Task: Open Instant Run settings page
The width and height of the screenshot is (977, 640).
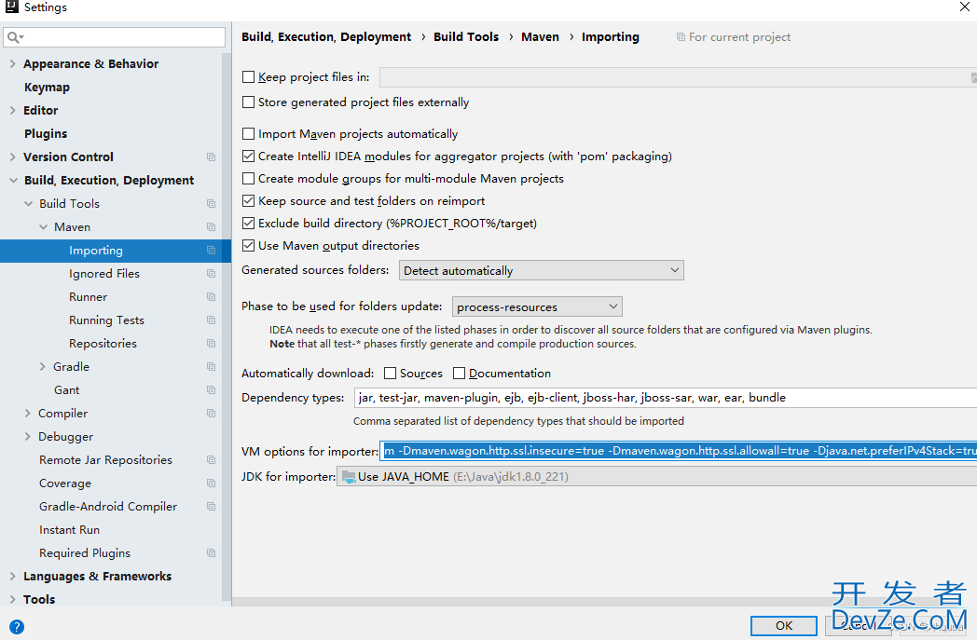Action: point(69,530)
